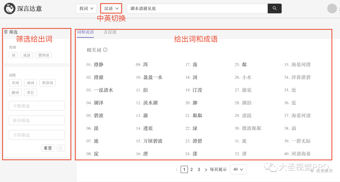Click the 拼音筛选 input field
The image size is (340, 182).
[37, 120]
